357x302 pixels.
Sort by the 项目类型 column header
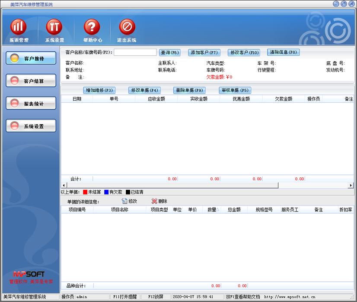(x=159, y=210)
